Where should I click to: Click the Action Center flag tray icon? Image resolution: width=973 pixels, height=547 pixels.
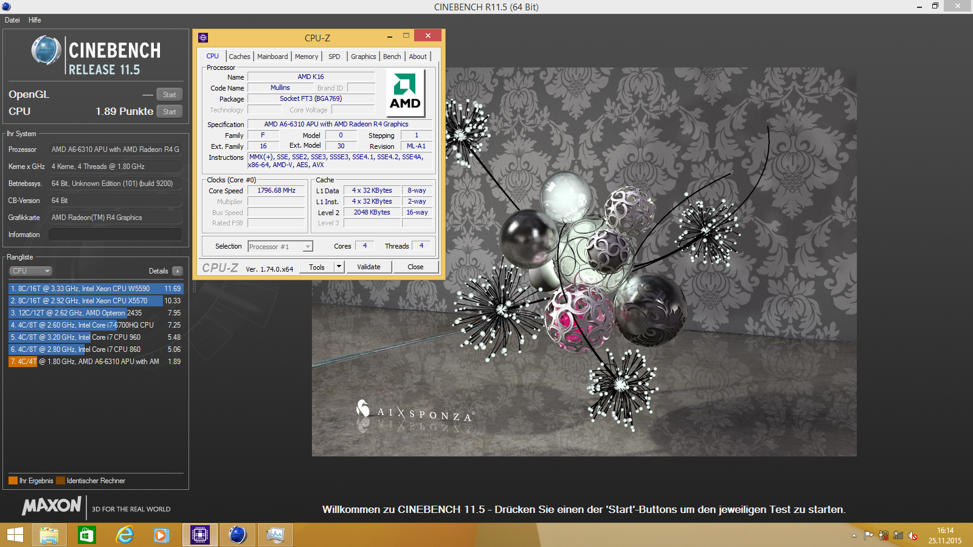pos(869,535)
